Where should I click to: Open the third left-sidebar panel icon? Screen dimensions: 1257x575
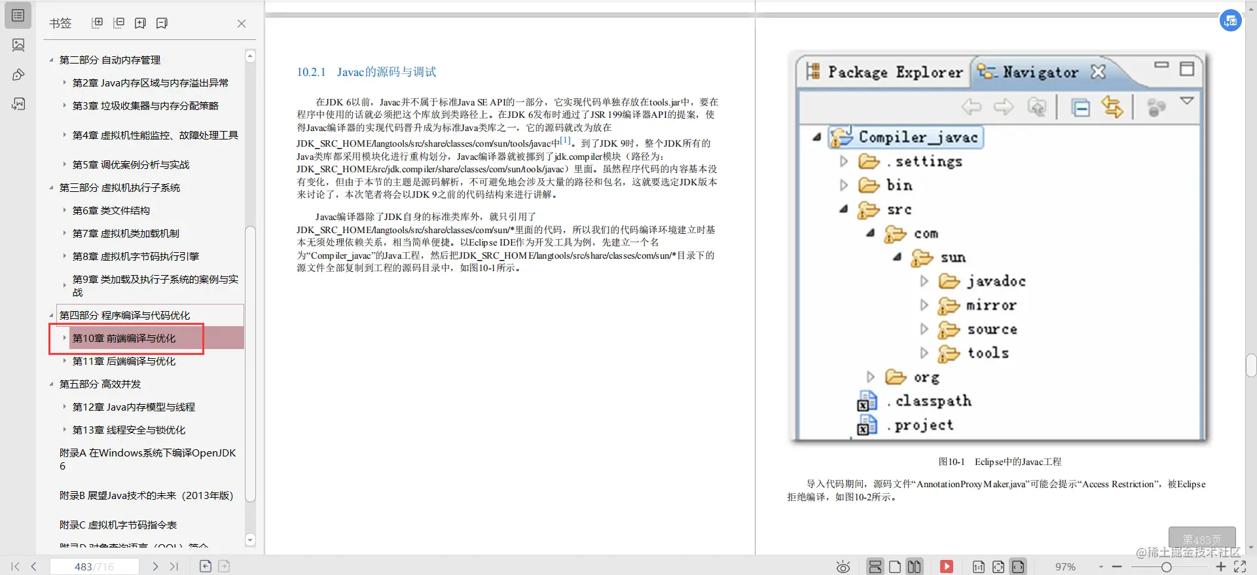point(18,74)
